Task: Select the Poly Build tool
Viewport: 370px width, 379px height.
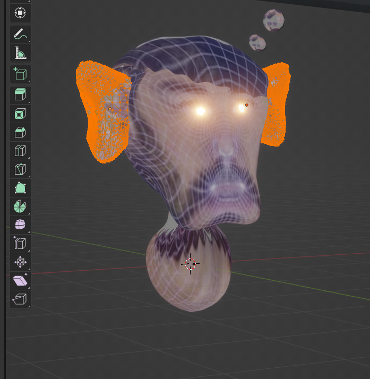Action: coord(21,188)
